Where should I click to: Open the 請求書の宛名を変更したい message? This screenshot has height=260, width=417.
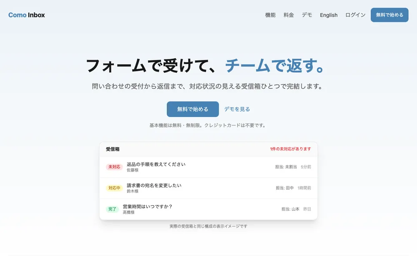154,185
